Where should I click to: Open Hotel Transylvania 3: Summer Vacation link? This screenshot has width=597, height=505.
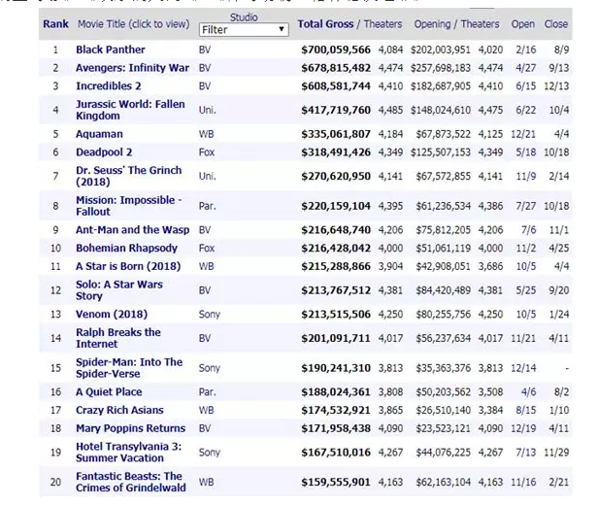129,452
